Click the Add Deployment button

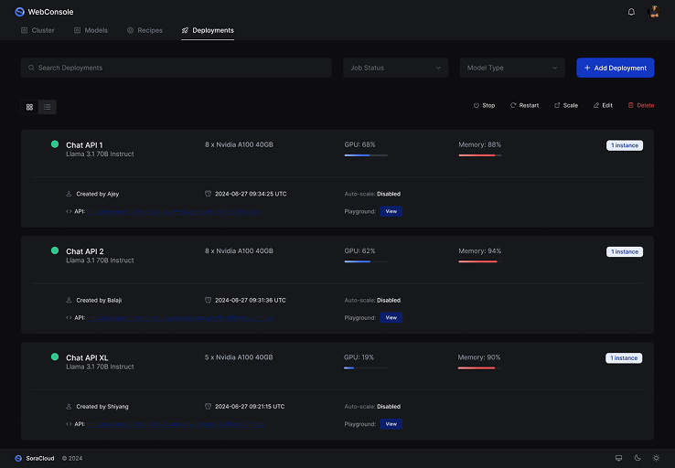point(616,68)
